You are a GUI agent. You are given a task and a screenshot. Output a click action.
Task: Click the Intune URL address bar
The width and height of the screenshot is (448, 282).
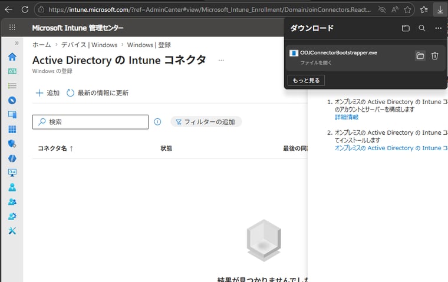coord(209,9)
